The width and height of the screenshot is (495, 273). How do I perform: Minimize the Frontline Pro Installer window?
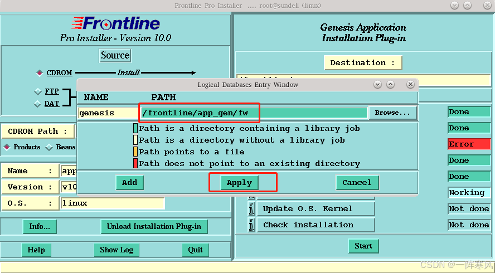pos(455,6)
